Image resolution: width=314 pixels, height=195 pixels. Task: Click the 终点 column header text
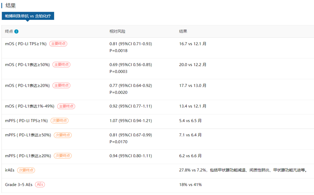[9, 31]
